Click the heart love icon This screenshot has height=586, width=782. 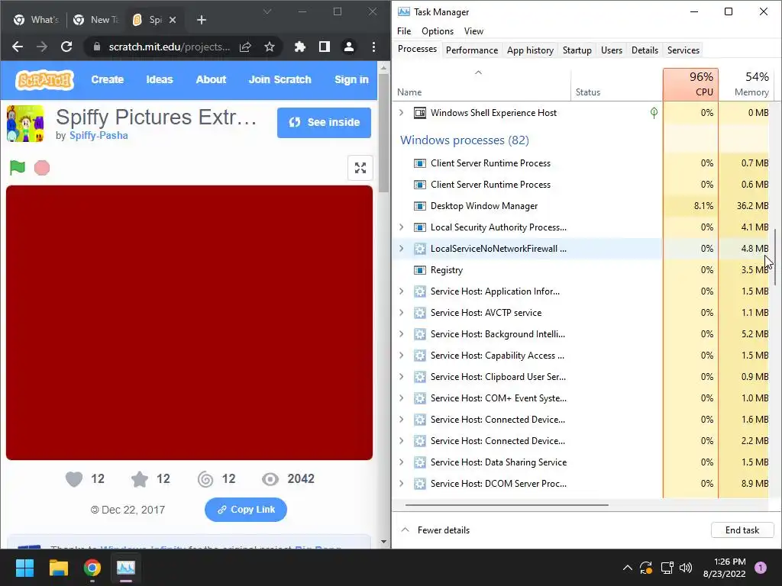[x=74, y=479]
